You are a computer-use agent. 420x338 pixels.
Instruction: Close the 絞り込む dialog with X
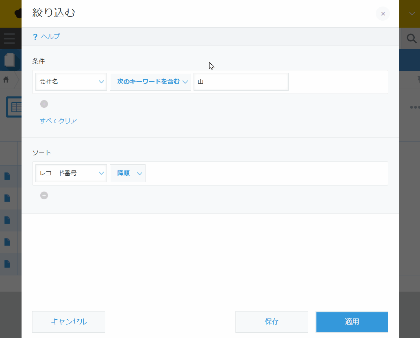tap(383, 14)
